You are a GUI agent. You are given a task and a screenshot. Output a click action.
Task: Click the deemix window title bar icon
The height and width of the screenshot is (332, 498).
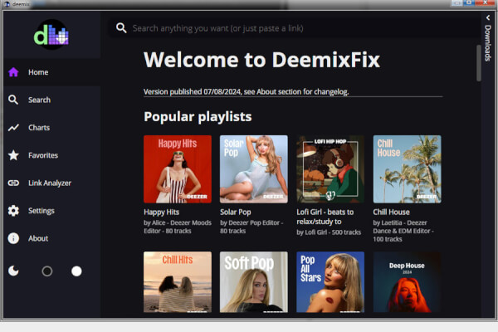(7, 4)
